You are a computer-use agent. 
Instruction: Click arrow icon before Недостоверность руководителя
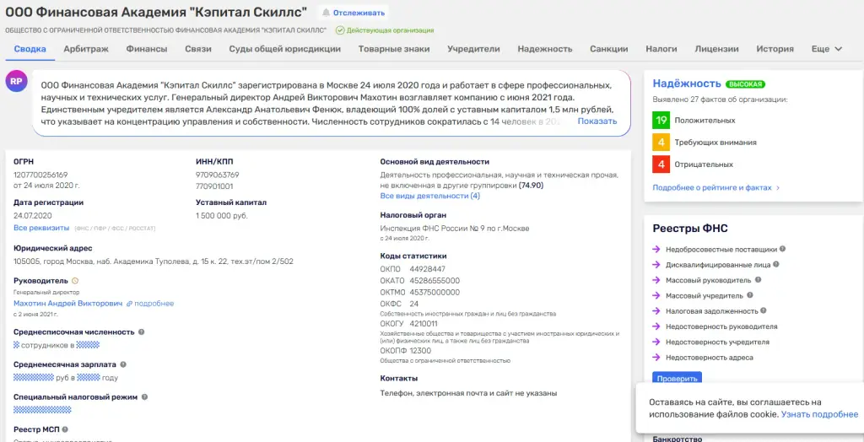pyautogui.click(x=656, y=326)
